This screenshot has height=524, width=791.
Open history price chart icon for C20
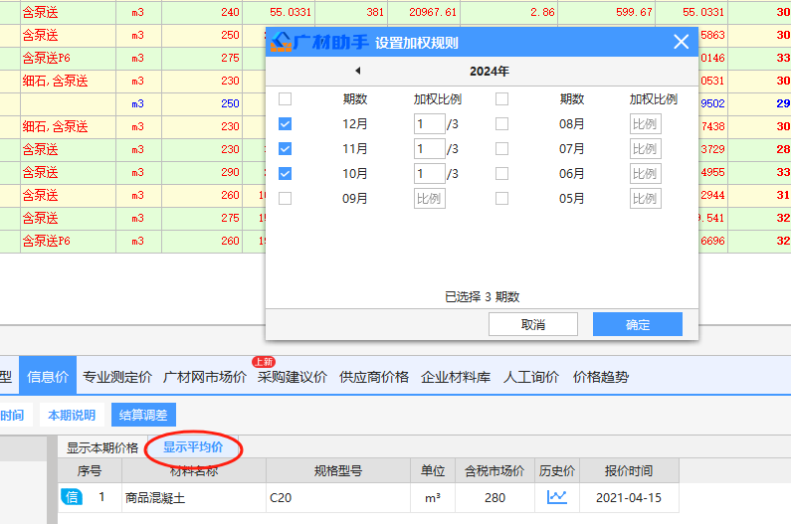tap(557, 497)
